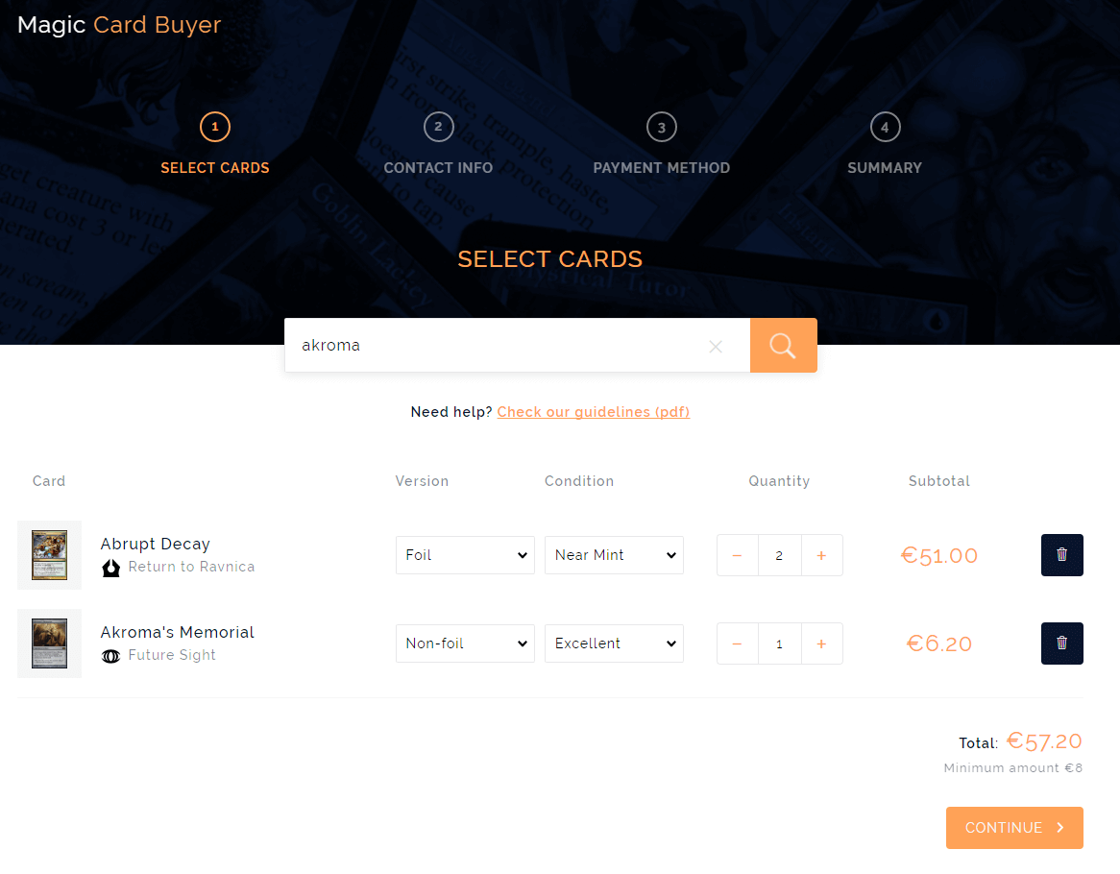Open the Summary step
This screenshot has width=1120, height=874.
point(885,143)
